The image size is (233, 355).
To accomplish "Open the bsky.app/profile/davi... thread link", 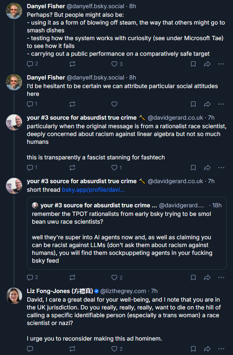I will pyautogui.click(x=93, y=190).
